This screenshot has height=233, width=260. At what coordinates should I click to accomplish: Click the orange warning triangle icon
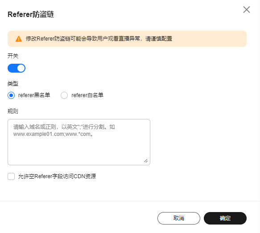click(19, 39)
